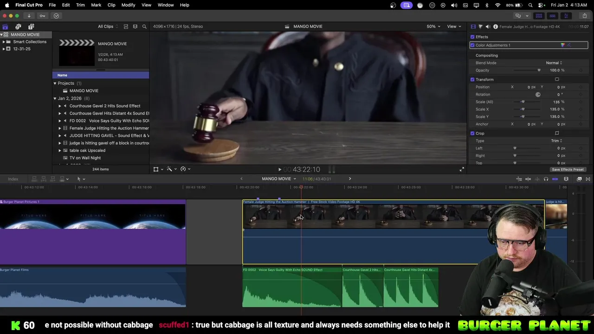Open the Video inspector tab icon

pos(473,26)
